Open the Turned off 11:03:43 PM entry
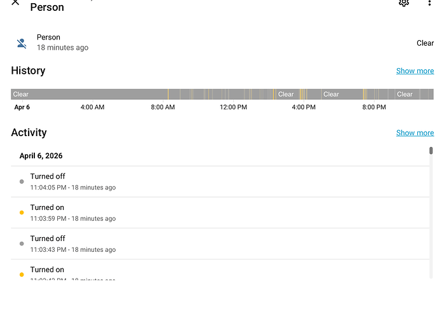This screenshot has width=437, height=318. point(220,244)
